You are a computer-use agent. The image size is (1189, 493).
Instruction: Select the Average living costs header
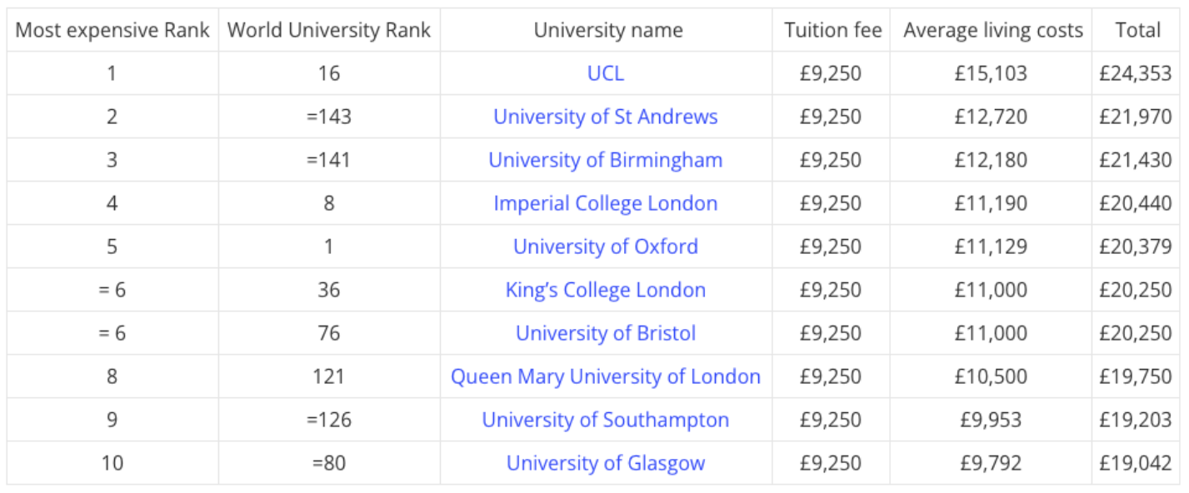(993, 31)
